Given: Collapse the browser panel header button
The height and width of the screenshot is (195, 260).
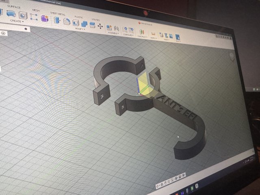Looking at the screenshot, I should (x=26, y=29).
